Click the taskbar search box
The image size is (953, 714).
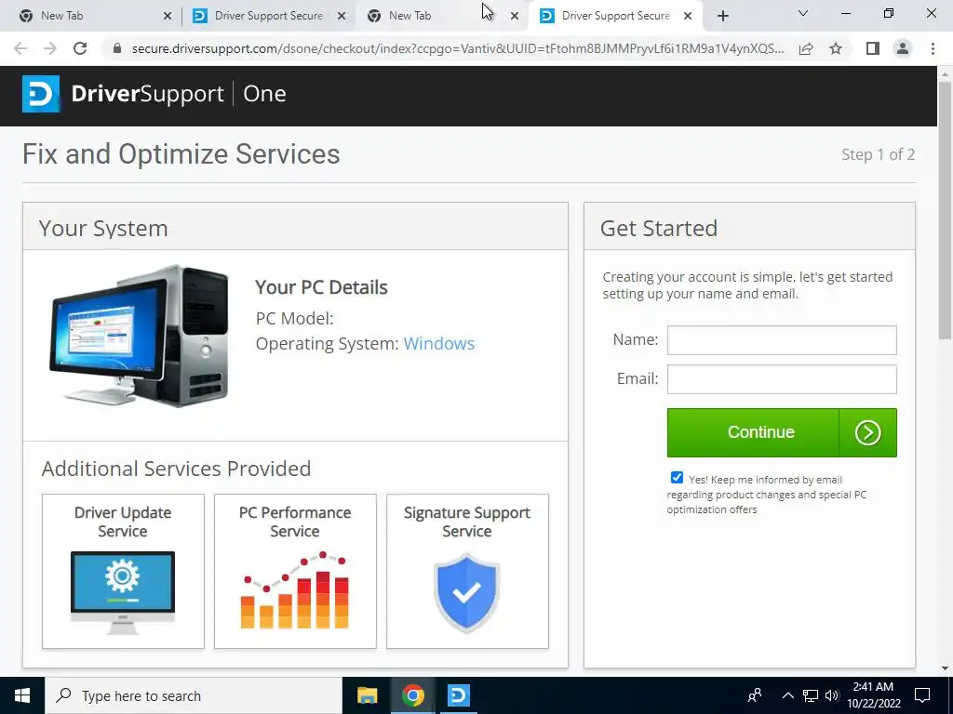click(194, 695)
